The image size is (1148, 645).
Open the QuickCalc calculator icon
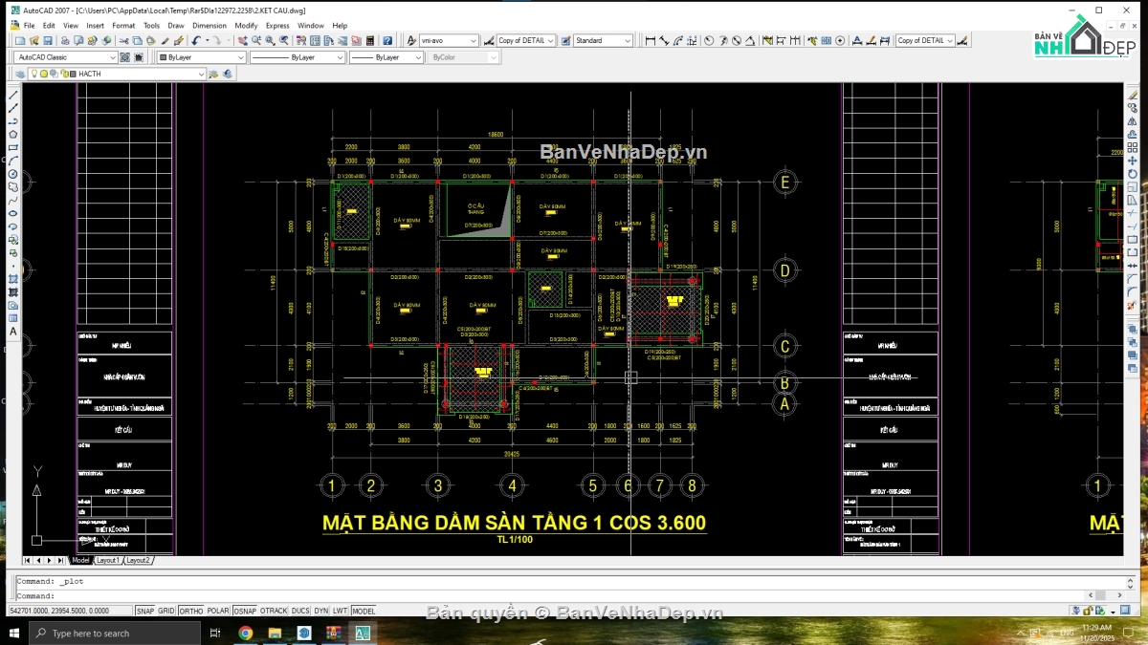coord(370,40)
